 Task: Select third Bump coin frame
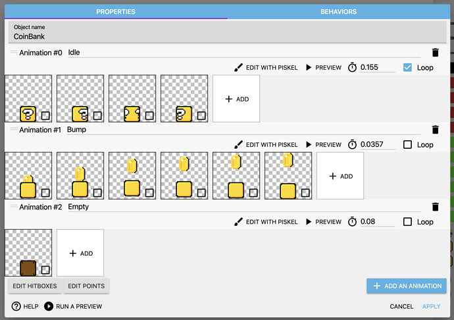click(132, 176)
